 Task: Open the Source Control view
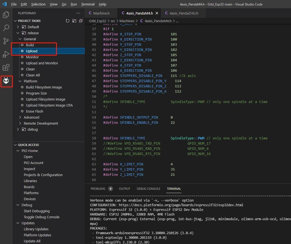tap(6, 41)
